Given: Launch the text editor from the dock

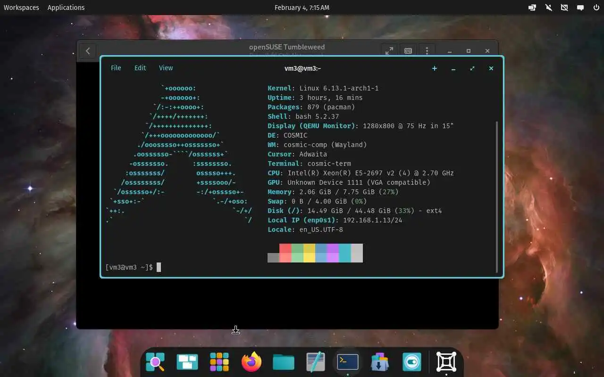Looking at the screenshot, I should (316, 362).
